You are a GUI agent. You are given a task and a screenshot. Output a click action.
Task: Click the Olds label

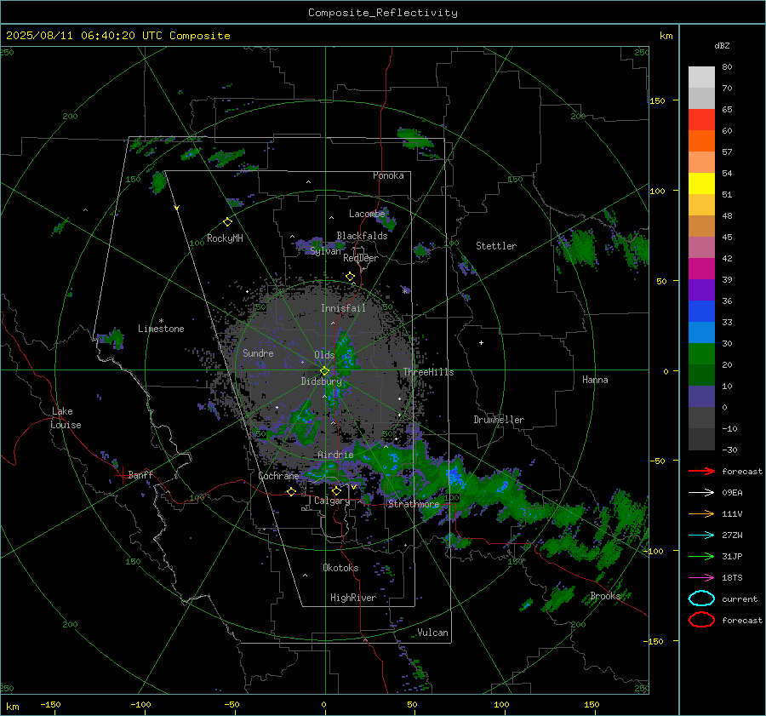(x=324, y=355)
